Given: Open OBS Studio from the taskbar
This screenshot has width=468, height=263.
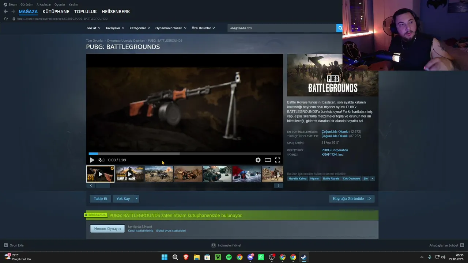Looking at the screenshot, I should (272, 257).
